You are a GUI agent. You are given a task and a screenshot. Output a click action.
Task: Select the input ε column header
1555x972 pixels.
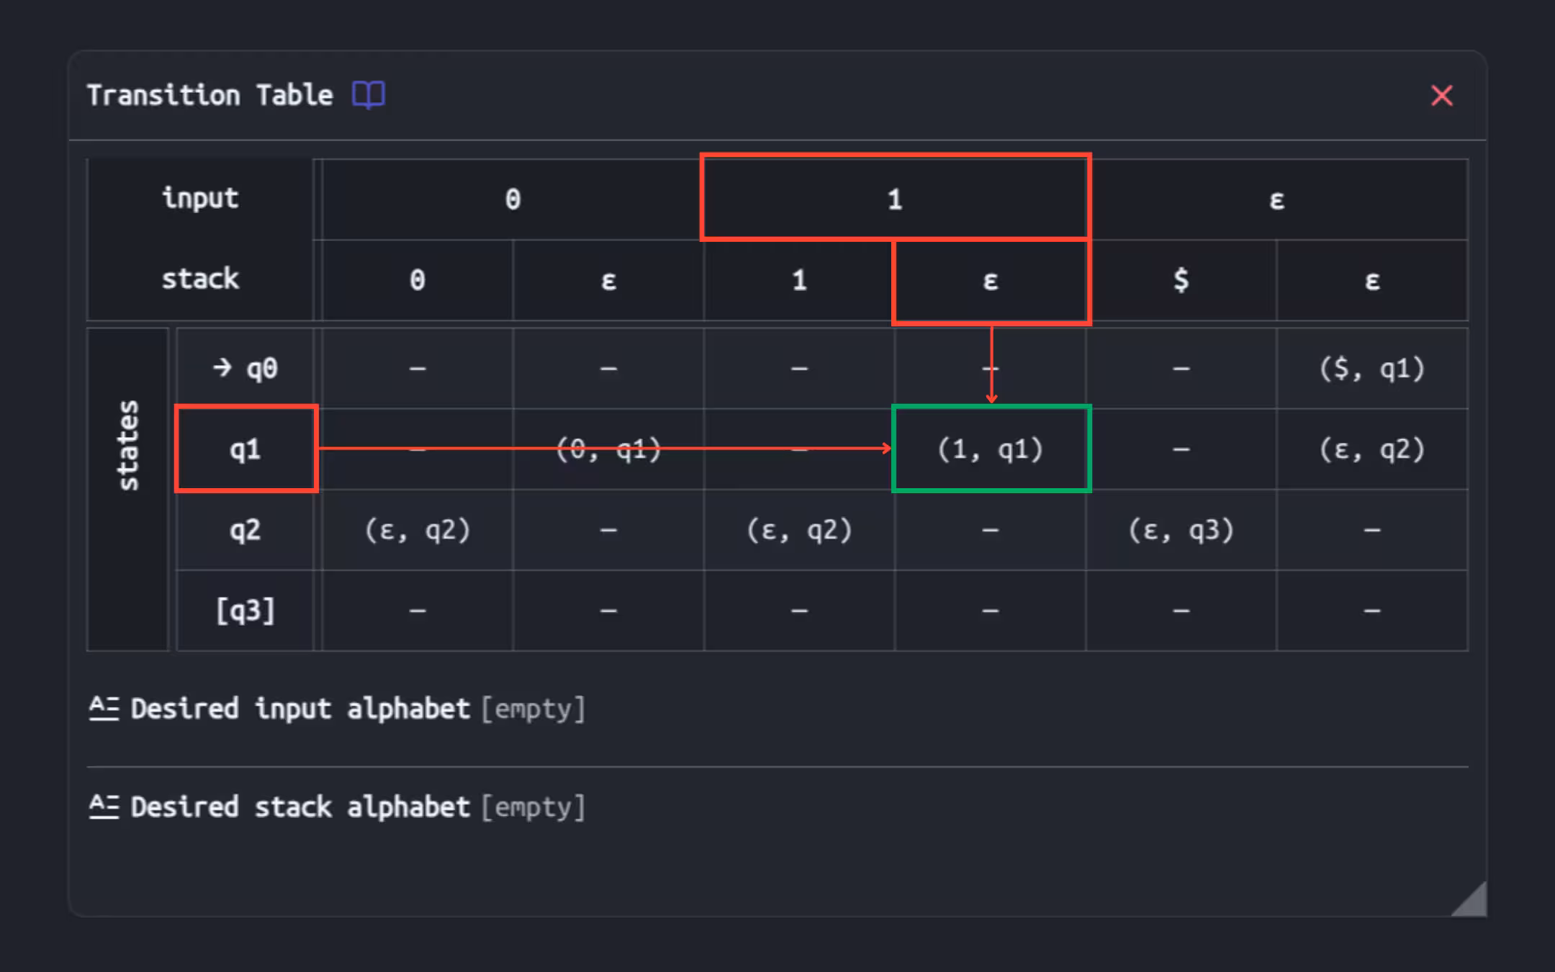[x=1276, y=199]
